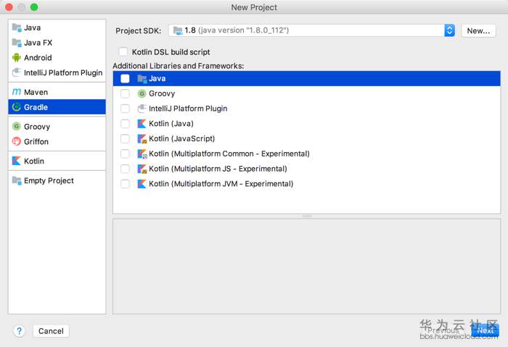Tick the Kotlin (JavaScript) checkbox
The height and width of the screenshot is (347, 508).
(x=126, y=139)
